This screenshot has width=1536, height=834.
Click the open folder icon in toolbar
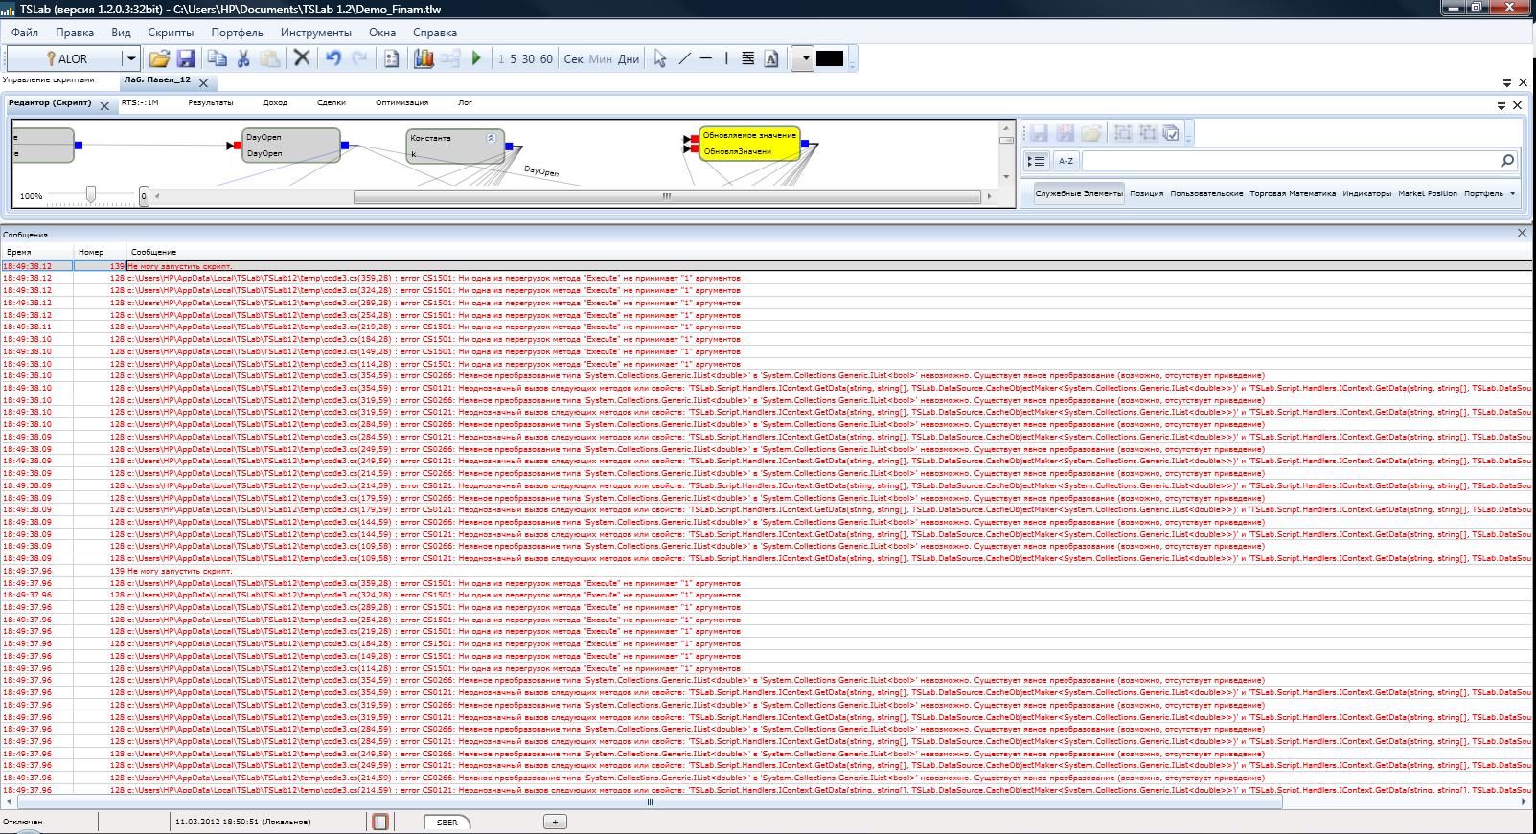point(159,58)
